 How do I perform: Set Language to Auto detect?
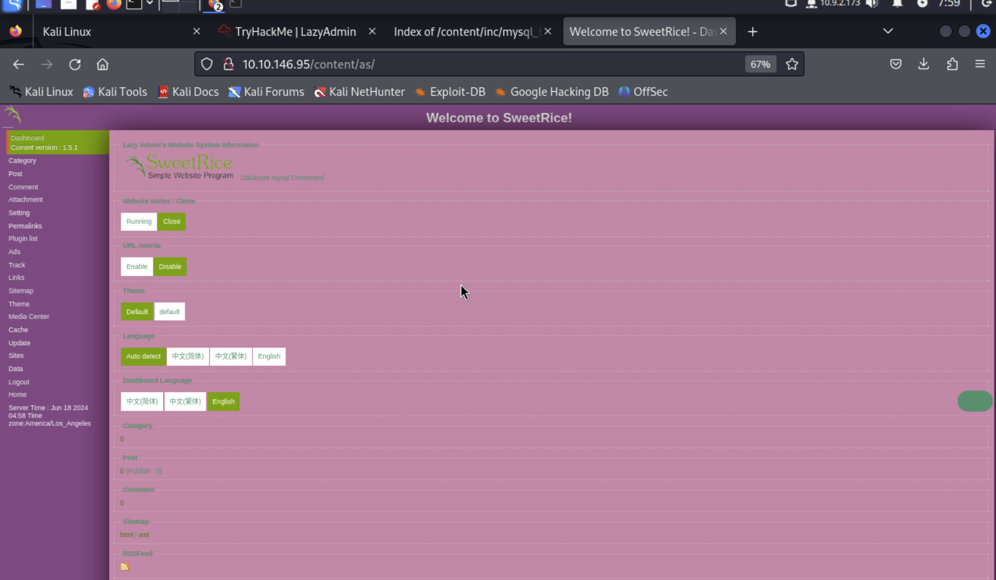(143, 356)
